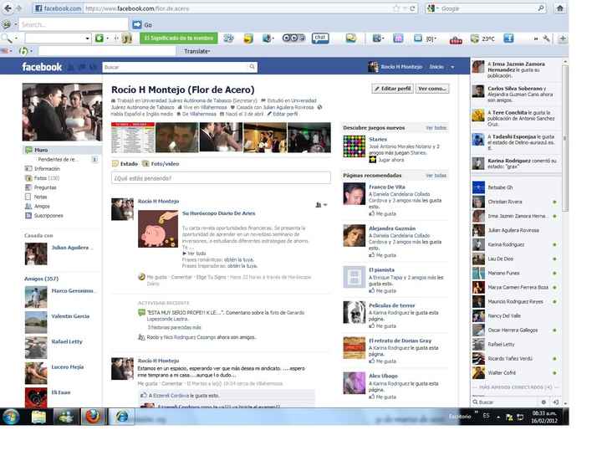Click the Editar perfil button
Viewport: 602px width, 456px height.
(x=392, y=89)
